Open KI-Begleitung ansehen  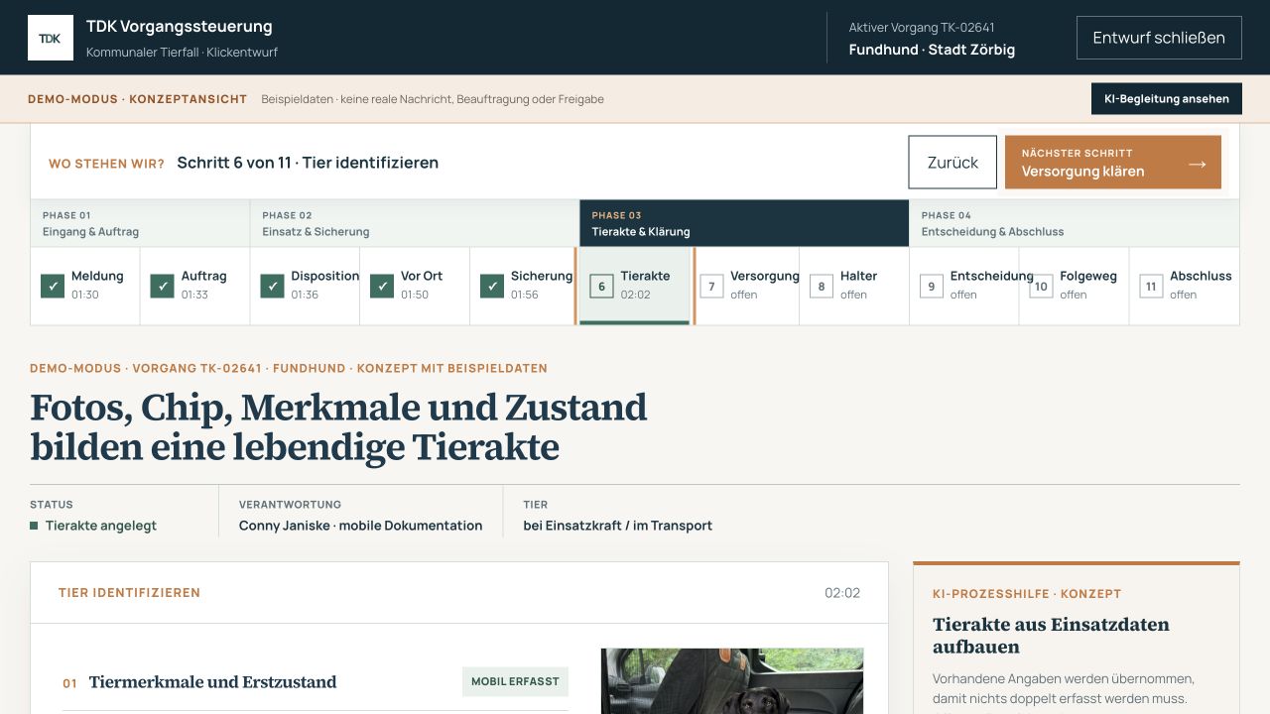tap(1167, 98)
